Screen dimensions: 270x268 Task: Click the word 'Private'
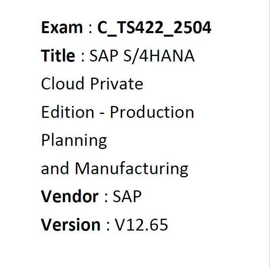point(116,84)
